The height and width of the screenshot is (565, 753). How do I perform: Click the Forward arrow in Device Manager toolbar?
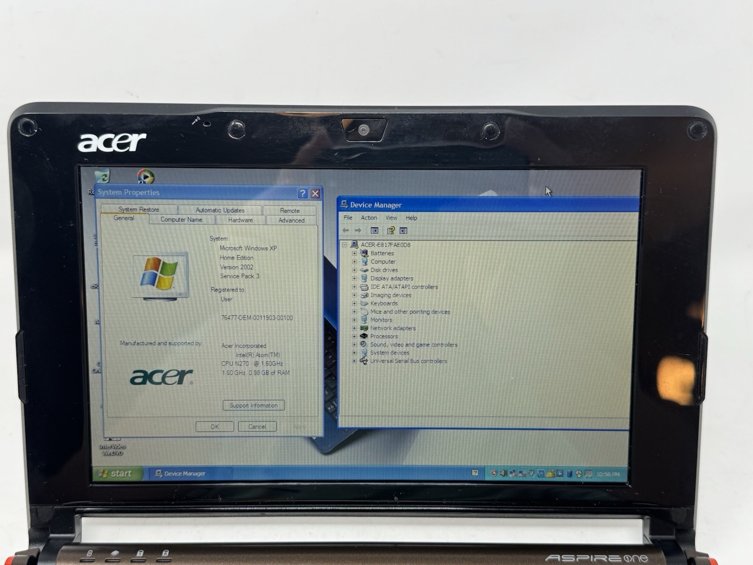[x=358, y=230]
